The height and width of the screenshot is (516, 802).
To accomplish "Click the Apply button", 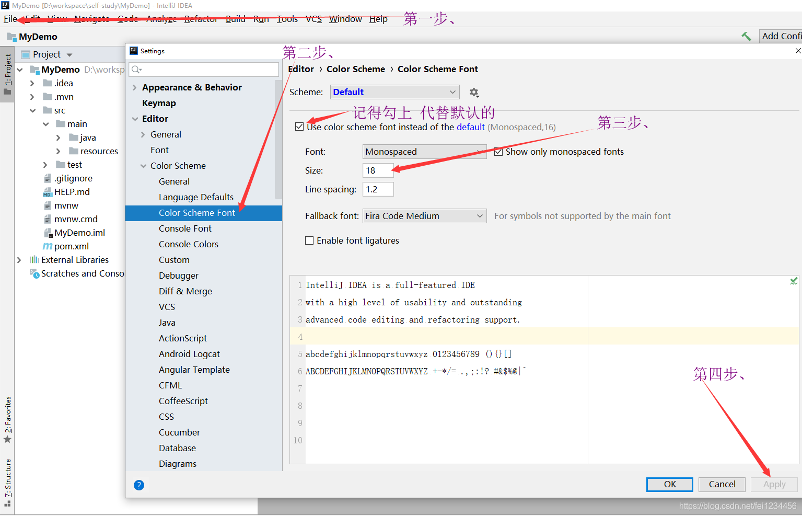I will [x=774, y=484].
